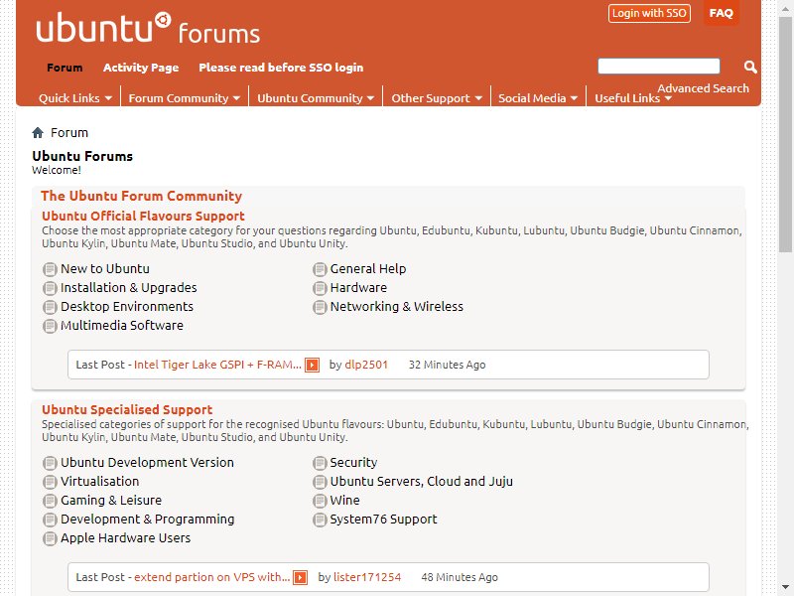This screenshot has width=794, height=596.
Task: Click the forum icon next to New to Ubuntu
Action: 50,269
